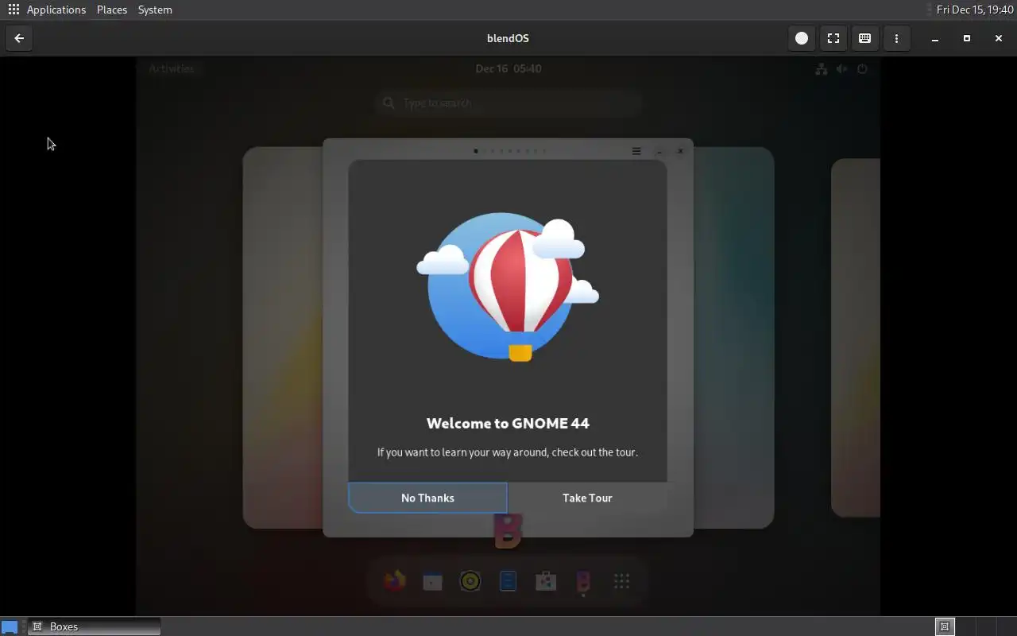Viewport: 1017px width, 636px height.
Task: Minimize the GNOME Tour window
Action: (x=659, y=151)
